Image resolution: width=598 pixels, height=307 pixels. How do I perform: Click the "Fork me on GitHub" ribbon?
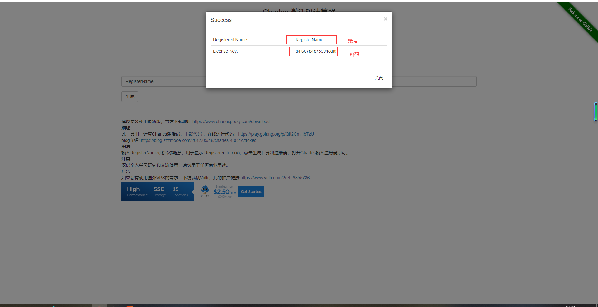(580, 19)
